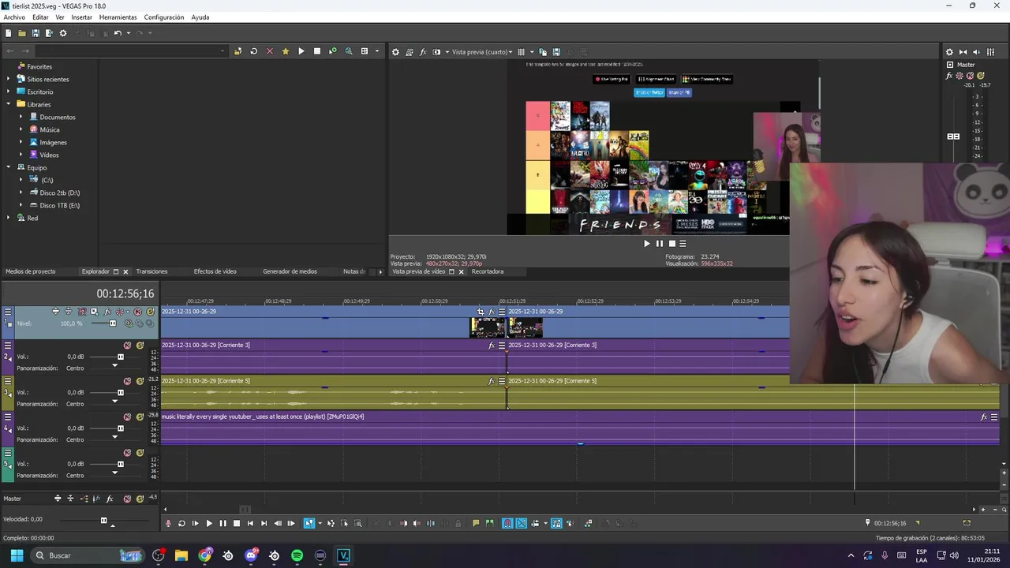Toggle Enable Snapping magnet icon
This screenshot has height=568, width=1010.
tap(507, 523)
